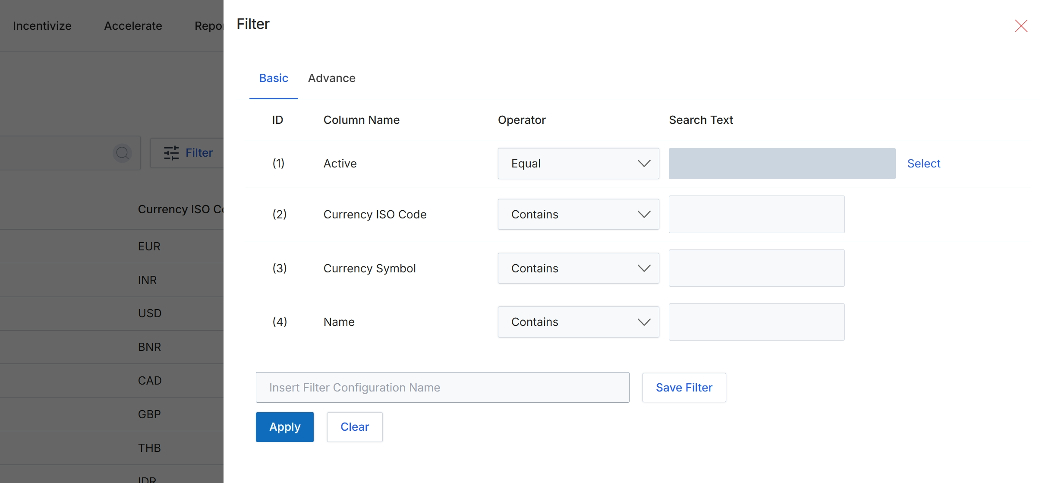Open the Incentivize menu

click(42, 26)
